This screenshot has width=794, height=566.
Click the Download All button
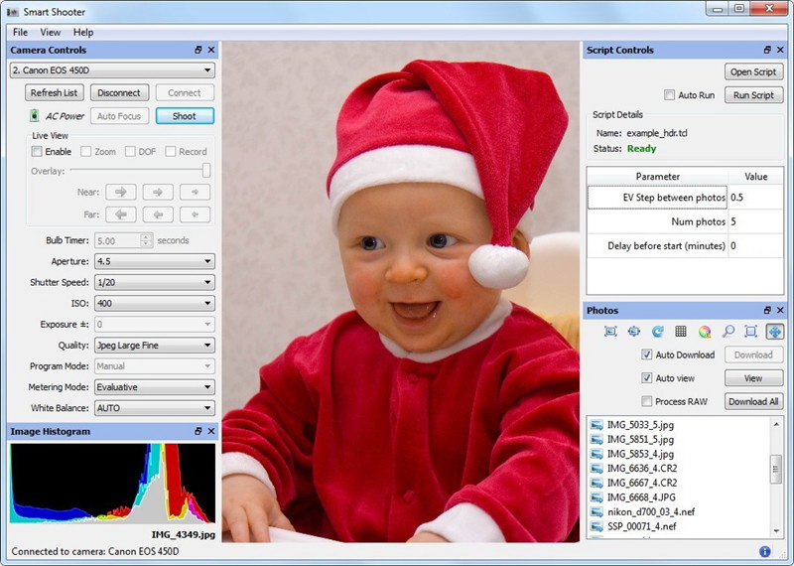(x=753, y=401)
